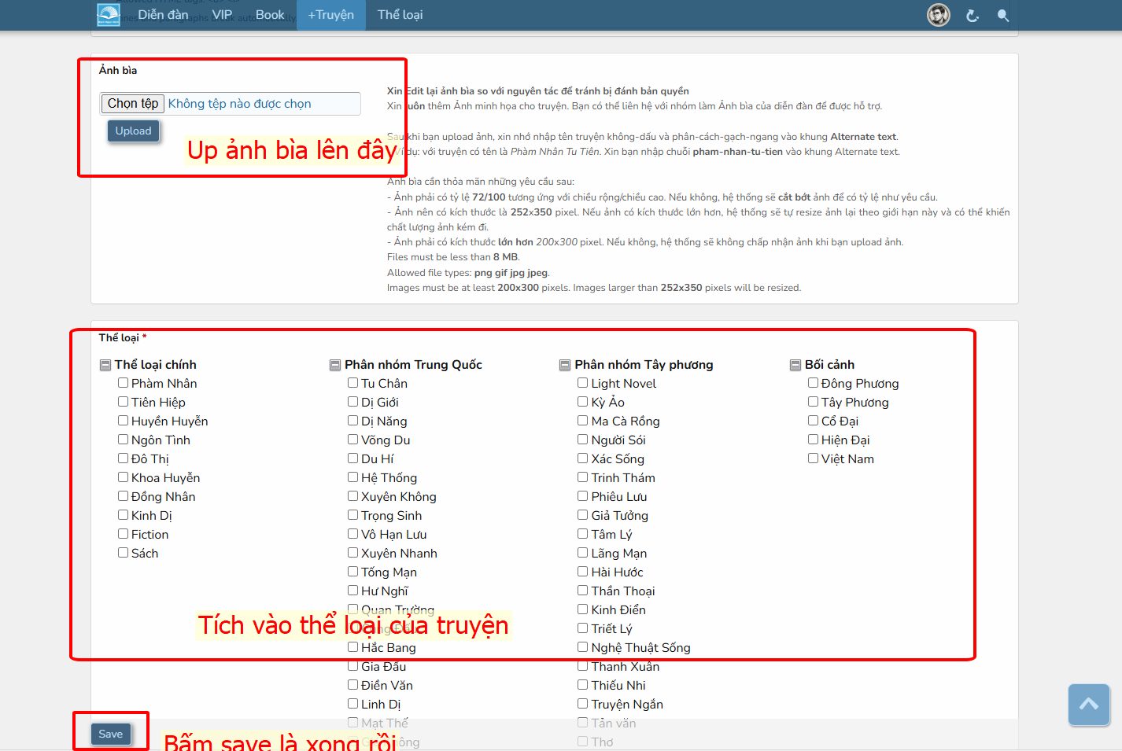This screenshot has width=1122, height=751.
Task: Open the Diễn đàn menu item
Action: (x=163, y=15)
